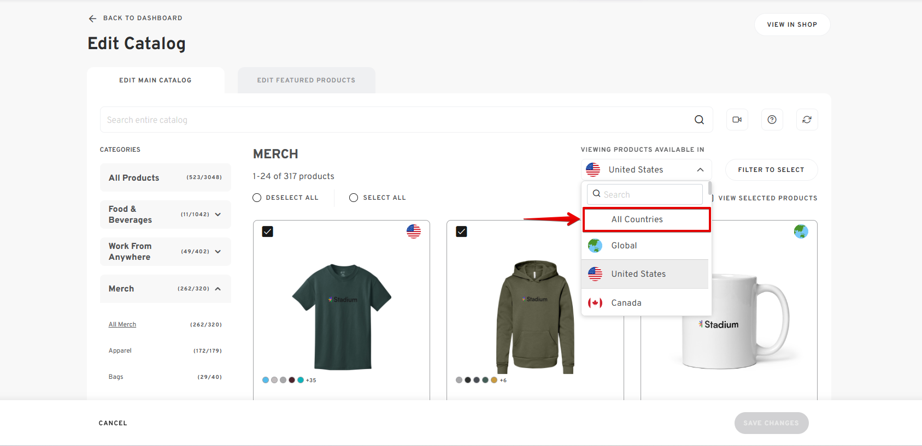The image size is (922, 446).
Task: Click the View in Shop button
Action: [x=791, y=25]
